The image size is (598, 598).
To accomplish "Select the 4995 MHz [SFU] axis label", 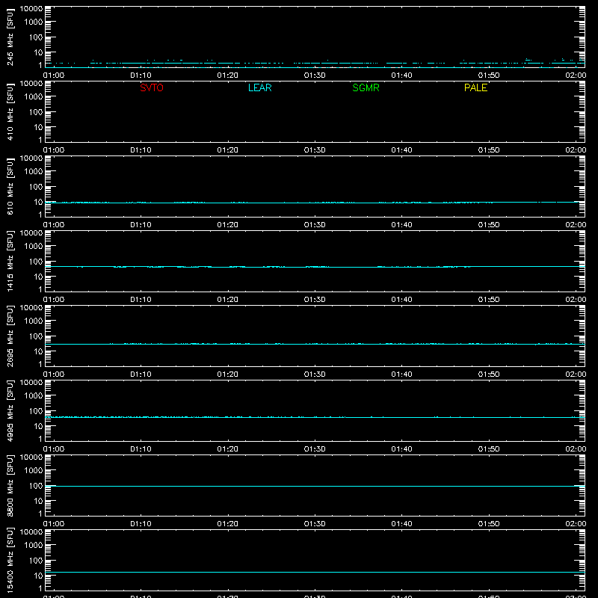I will tap(10, 410).
